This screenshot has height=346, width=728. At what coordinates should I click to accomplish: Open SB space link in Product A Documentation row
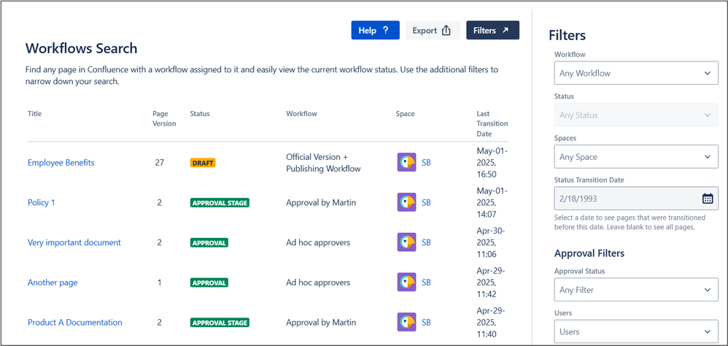point(426,323)
